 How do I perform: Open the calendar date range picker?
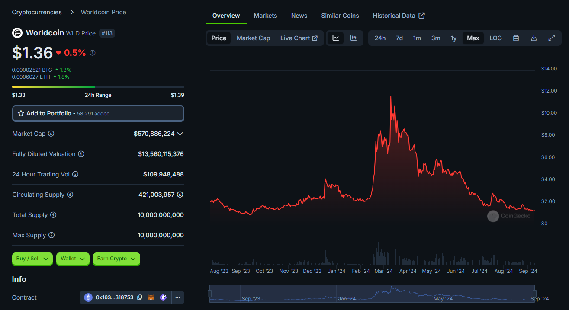(516, 38)
